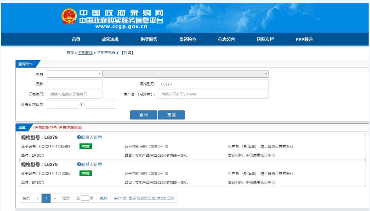Image resolution: width=370 pixels, height=211 pixels.
Task: Expand the wide grey 品目 sub-category dropdown
Action: coord(185,74)
